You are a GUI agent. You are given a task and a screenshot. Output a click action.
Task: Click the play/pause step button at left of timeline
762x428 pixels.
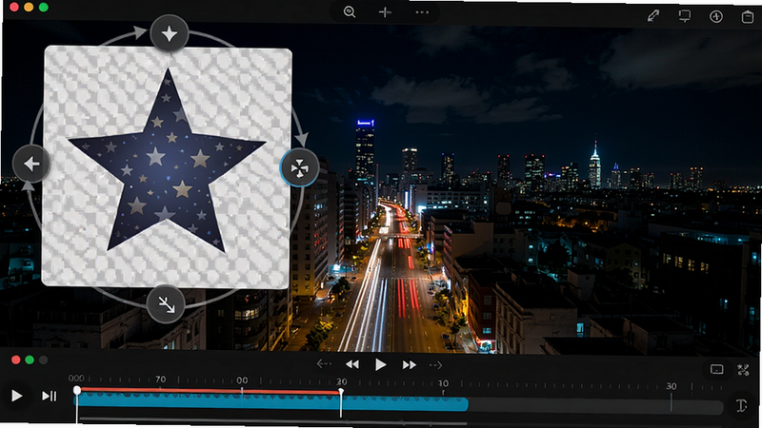tap(50, 396)
